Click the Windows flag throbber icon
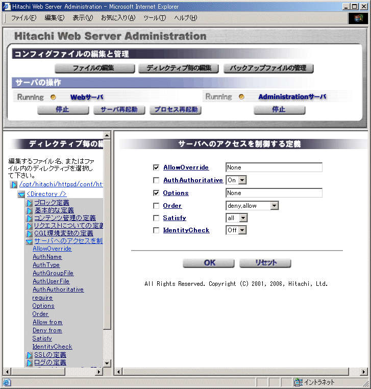Viewport: 371px width, 389px height. (358, 18)
